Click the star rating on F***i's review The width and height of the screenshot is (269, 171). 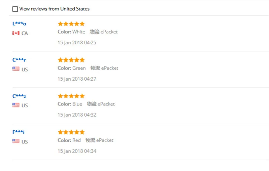click(x=71, y=132)
